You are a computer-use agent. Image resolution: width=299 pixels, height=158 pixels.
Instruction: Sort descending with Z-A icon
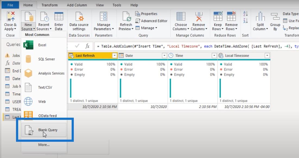point(246,20)
